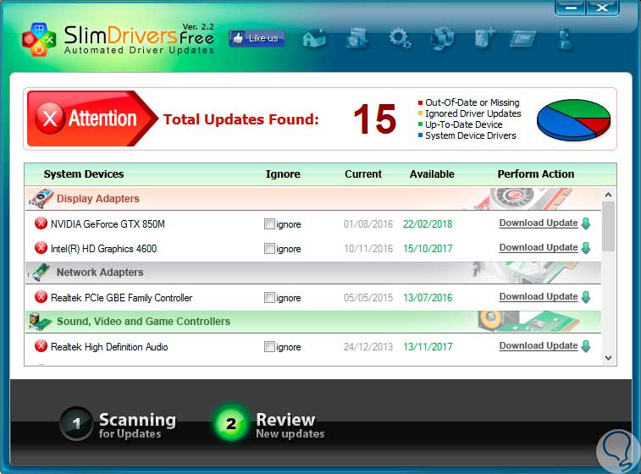The height and width of the screenshot is (474, 641).
Task: Tick ignore checkbox for NVIDIA GeForce GTX 850M
Action: click(269, 224)
